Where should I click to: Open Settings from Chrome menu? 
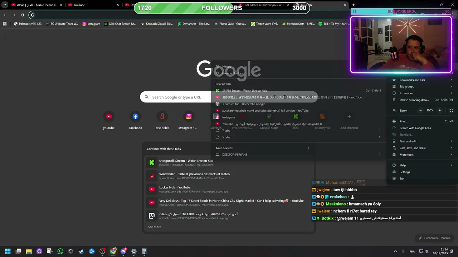[422, 172]
